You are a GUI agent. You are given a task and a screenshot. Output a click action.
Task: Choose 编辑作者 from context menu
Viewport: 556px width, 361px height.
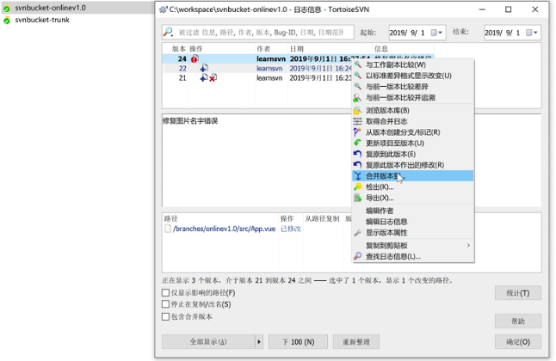click(413, 211)
